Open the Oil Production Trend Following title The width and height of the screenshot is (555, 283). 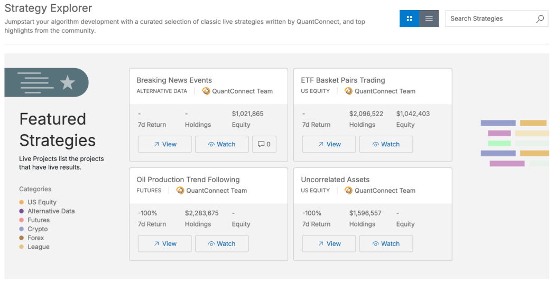pyautogui.click(x=188, y=180)
